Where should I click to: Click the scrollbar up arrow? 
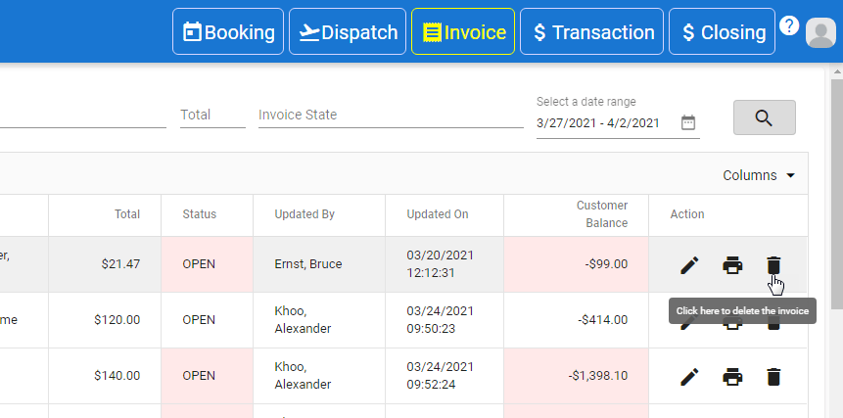(x=837, y=71)
